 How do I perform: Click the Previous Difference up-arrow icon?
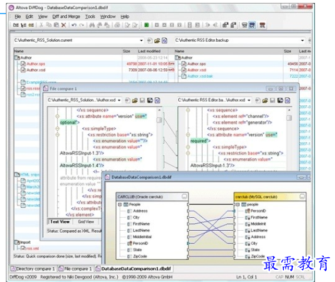click(164, 25)
